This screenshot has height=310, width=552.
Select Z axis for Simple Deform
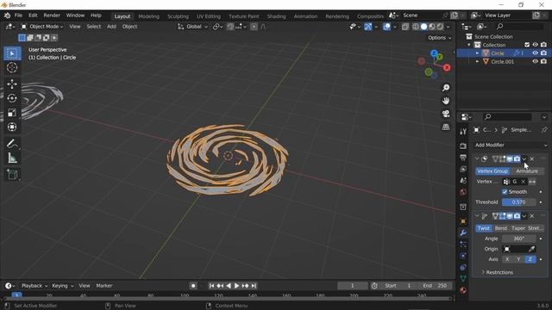(530, 259)
